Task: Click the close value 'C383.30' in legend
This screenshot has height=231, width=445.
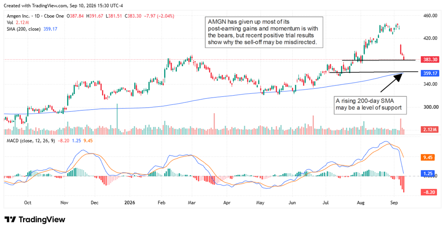Action: coord(134,16)
